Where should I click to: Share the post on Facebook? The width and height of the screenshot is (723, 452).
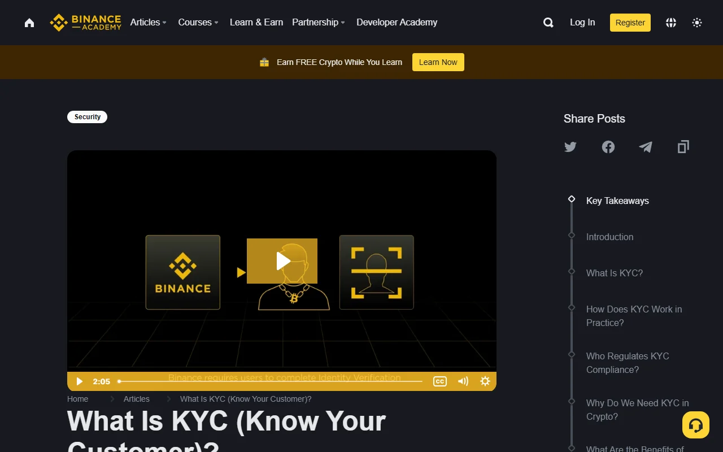coord(608,147)
